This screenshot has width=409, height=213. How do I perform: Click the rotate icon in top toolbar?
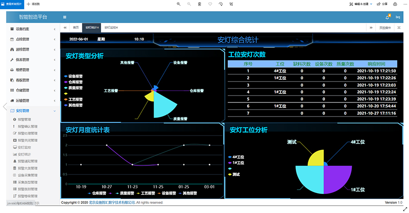tap(220, 4)
